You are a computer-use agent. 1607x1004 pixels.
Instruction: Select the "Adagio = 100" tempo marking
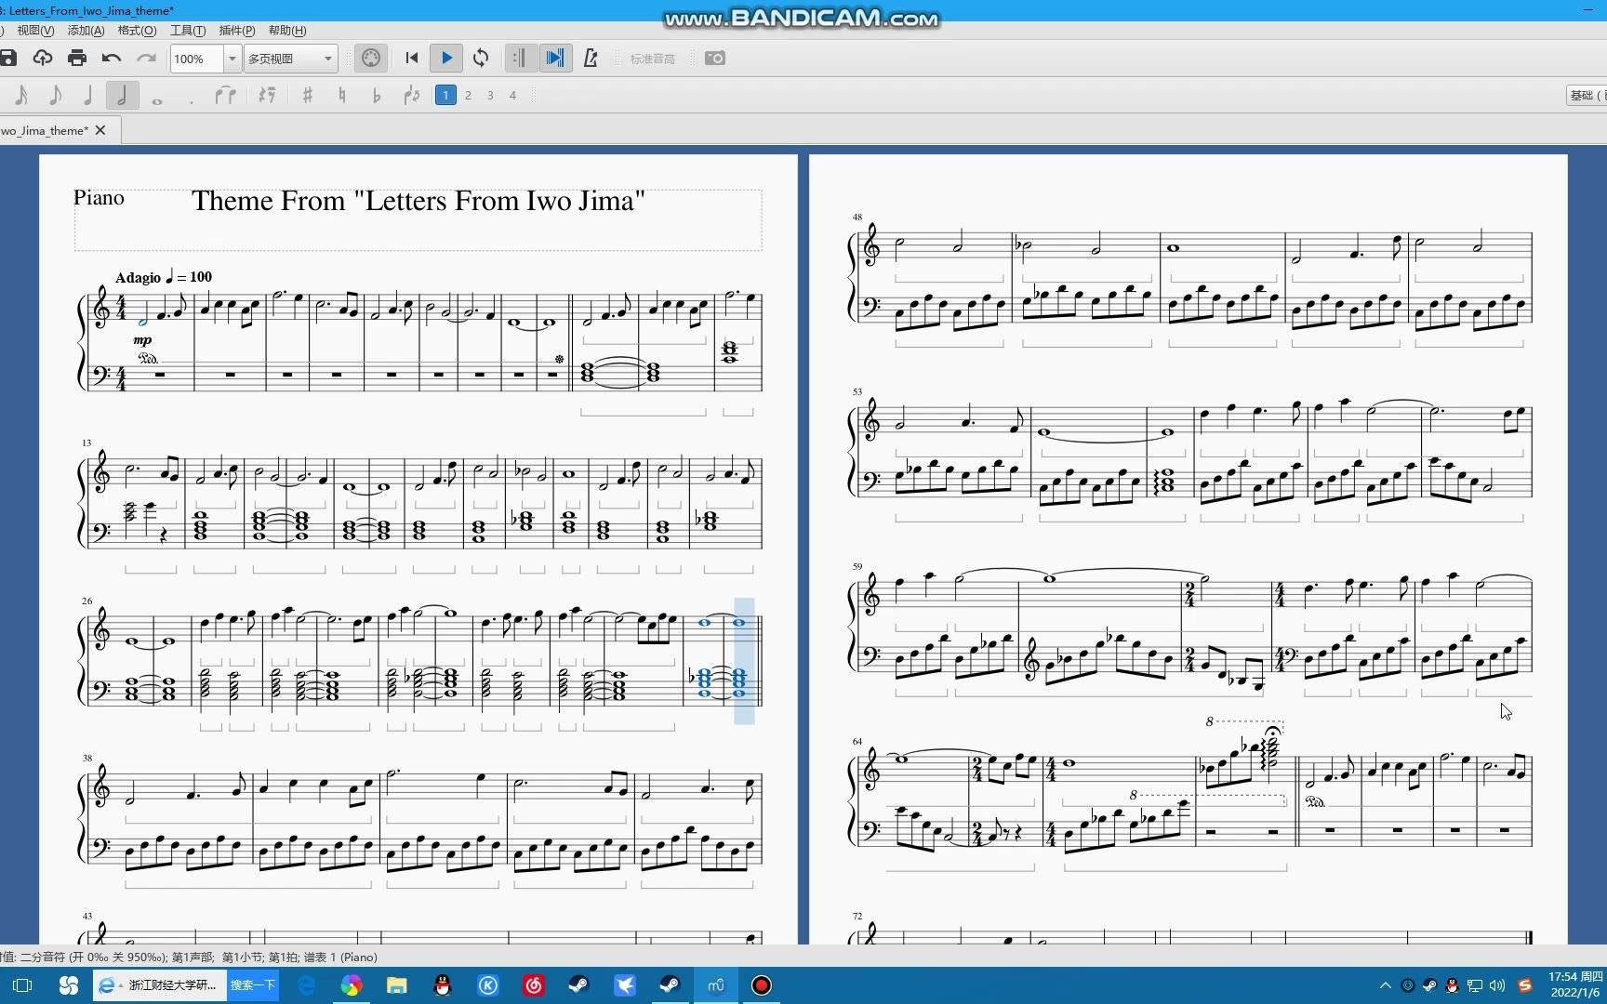click(164, 277)
